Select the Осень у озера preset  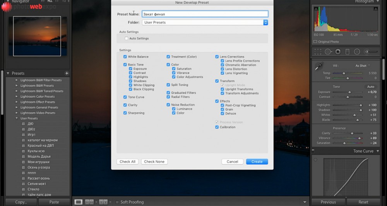tap(39, 167)
